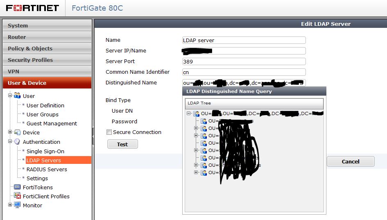Click the Test button
Viewport: 387px width, 220px height.
click(122, 144)
